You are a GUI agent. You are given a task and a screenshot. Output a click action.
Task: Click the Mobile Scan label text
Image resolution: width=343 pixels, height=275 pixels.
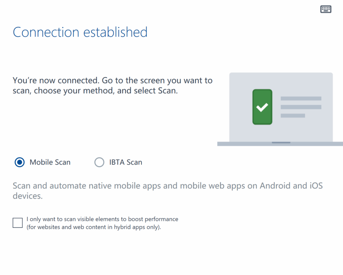(50, 162)
